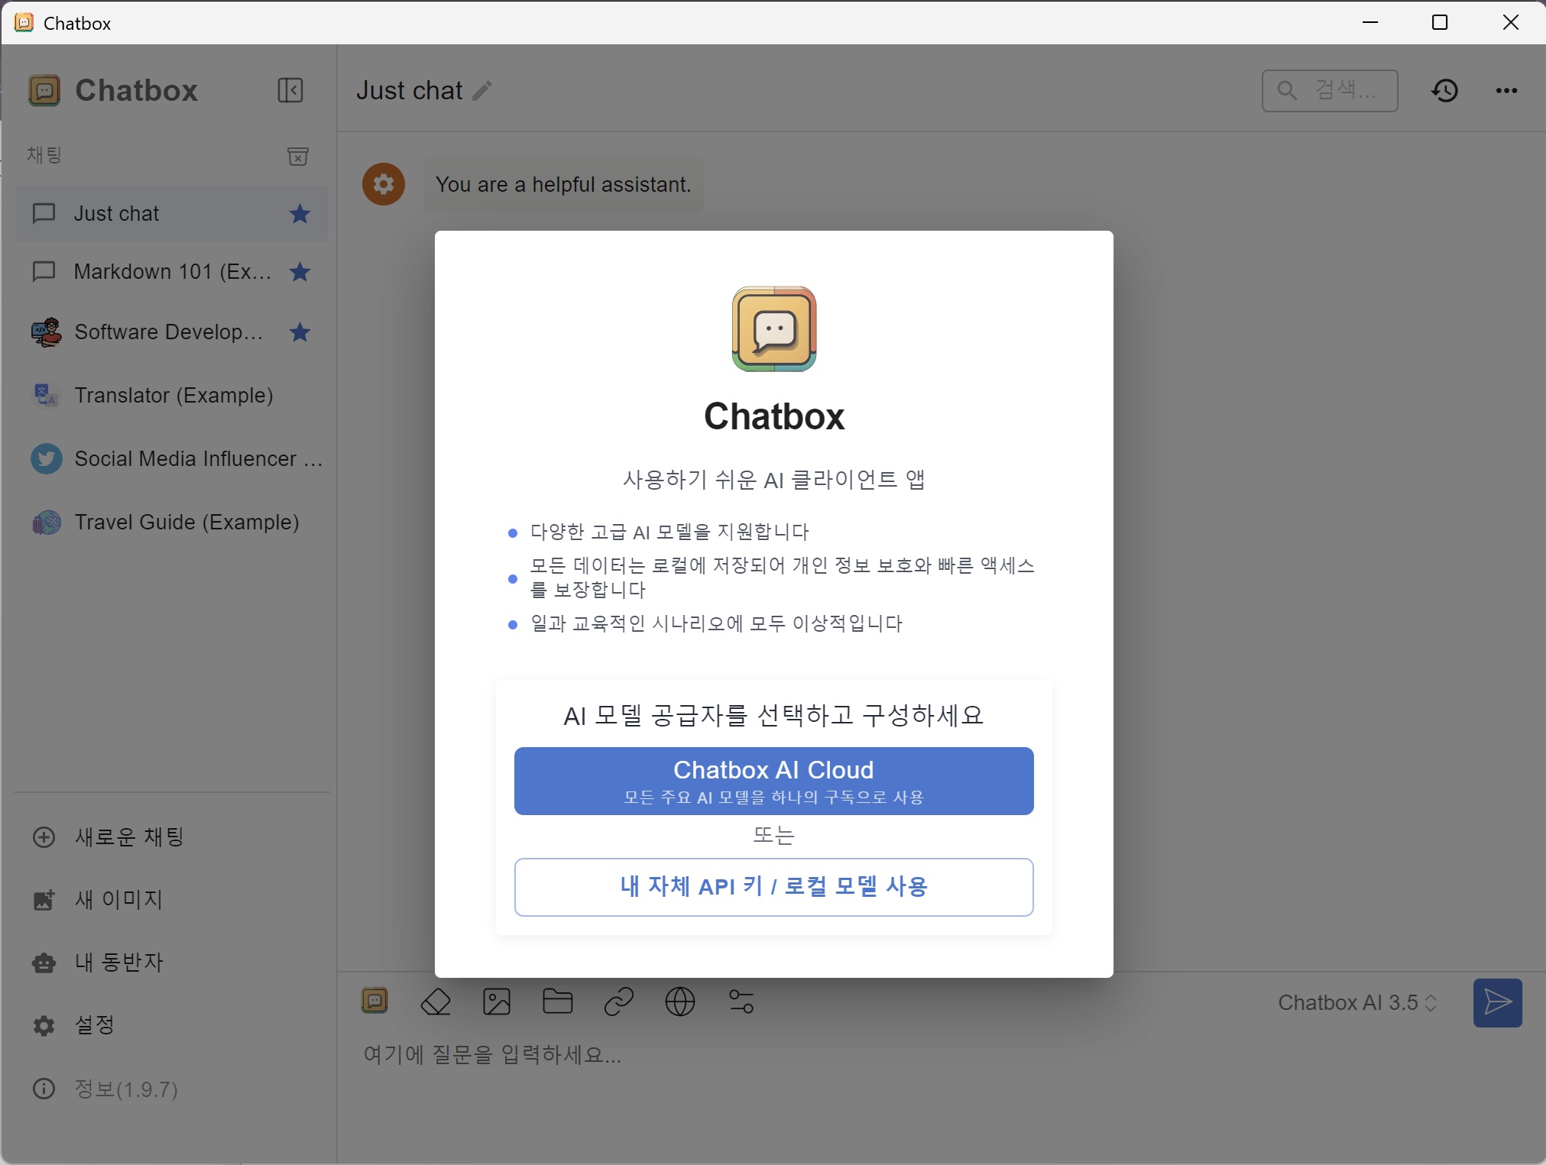Viewport: 1546px width, 1165px height.
Task: Click the Software Developer avatar icon
Action: pyautogui.click(x=46, y=332)
